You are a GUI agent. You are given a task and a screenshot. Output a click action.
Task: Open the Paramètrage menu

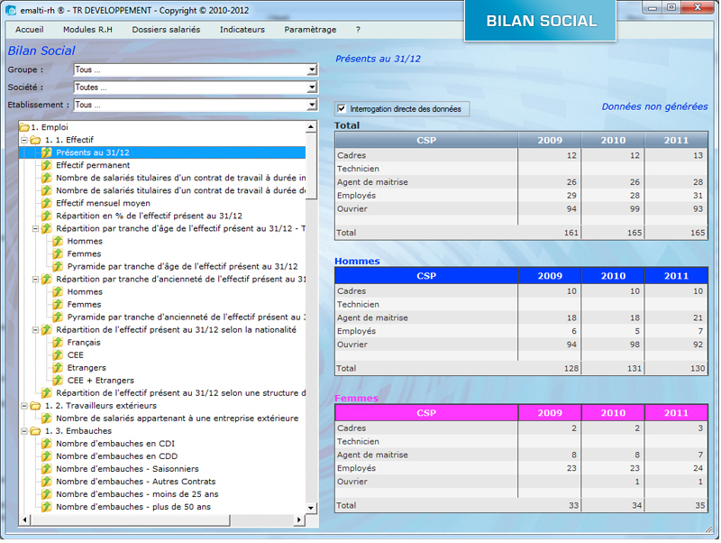[x=310, y=30]
